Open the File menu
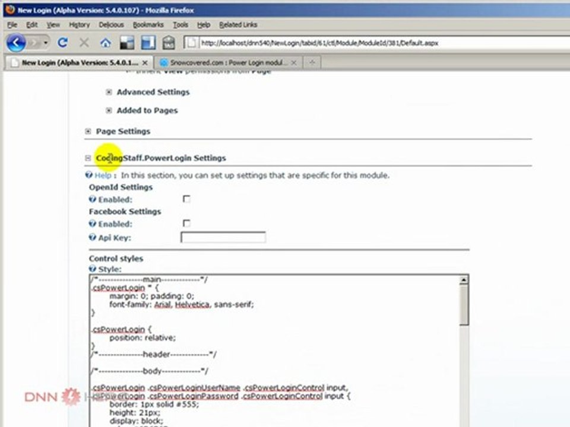This screenshot has height=427, width=570. pyautogui.click(x=12, y=25)
